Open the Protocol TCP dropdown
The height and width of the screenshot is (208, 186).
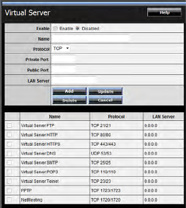point(61,49)
